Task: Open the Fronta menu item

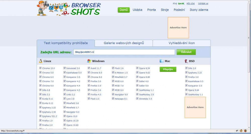Action: [x=151, y=10]
